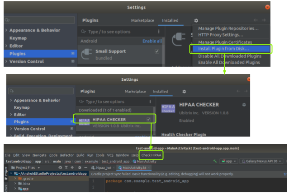Expand Appearance & Behavior in top Settings
Screen dimensions: 289x195
click(x=6, y=30)
